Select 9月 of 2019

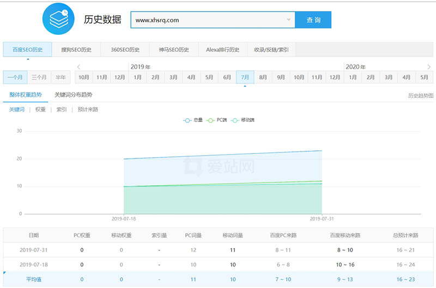click(x=281, y=77)
